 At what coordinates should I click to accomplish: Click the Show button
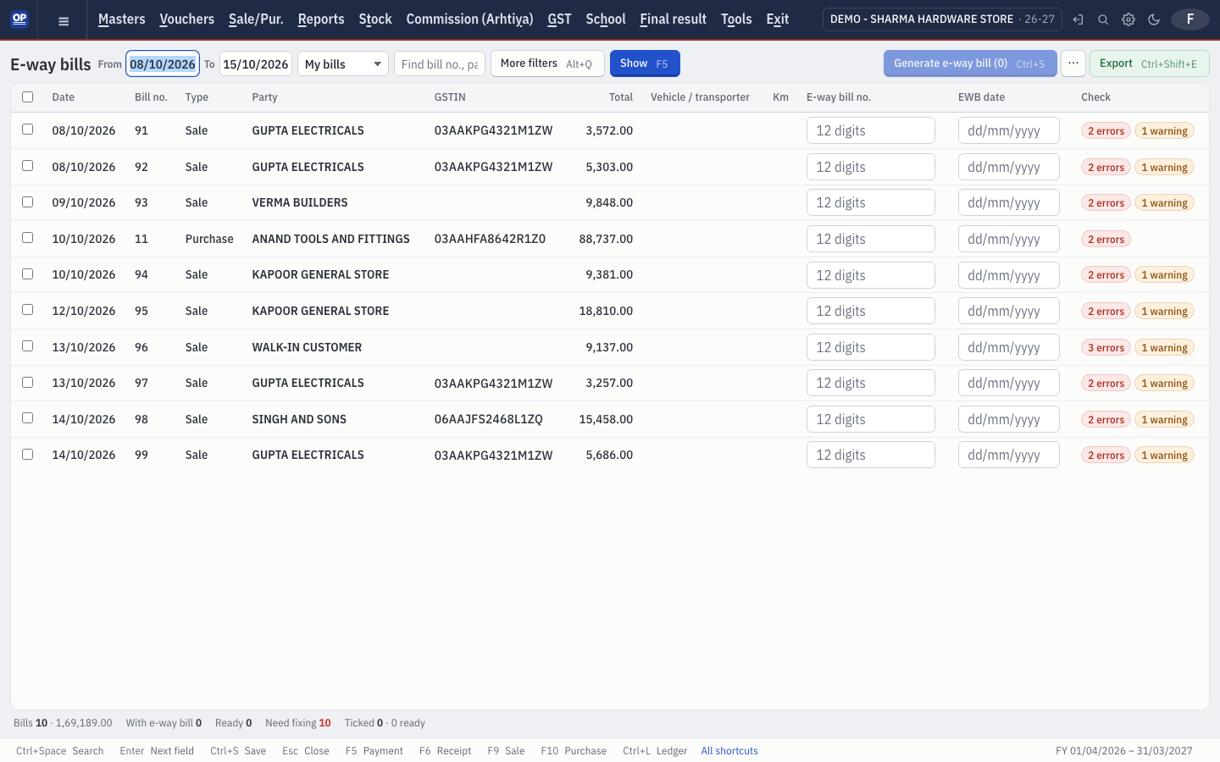[645, 63]
